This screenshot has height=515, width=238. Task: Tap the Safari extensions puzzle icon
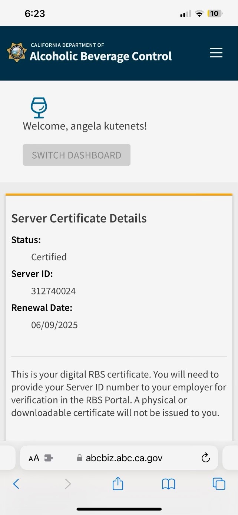pos(49,458)
